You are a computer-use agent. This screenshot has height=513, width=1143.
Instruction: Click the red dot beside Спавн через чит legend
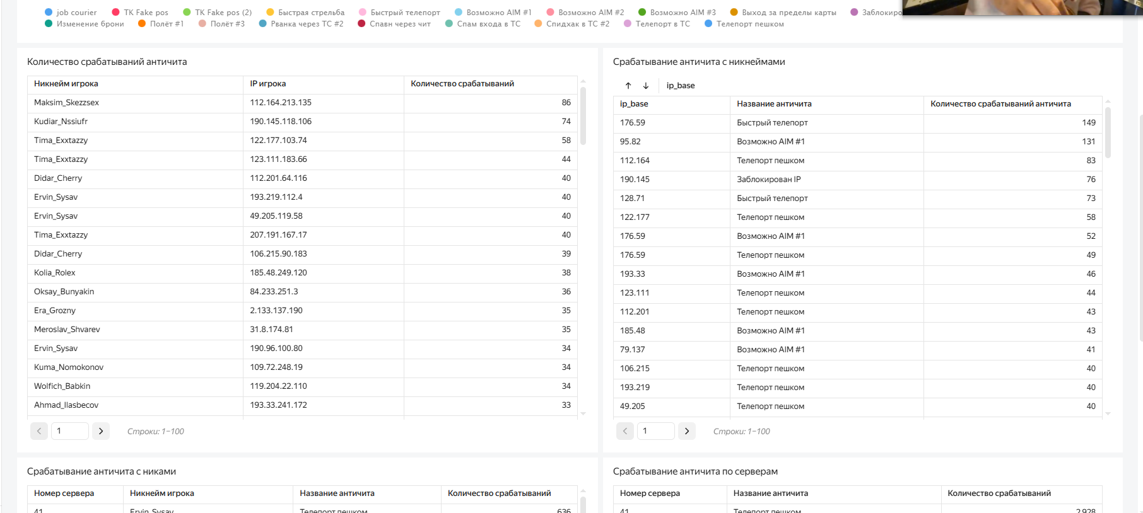pyautogui.click(x=361, y=24)
